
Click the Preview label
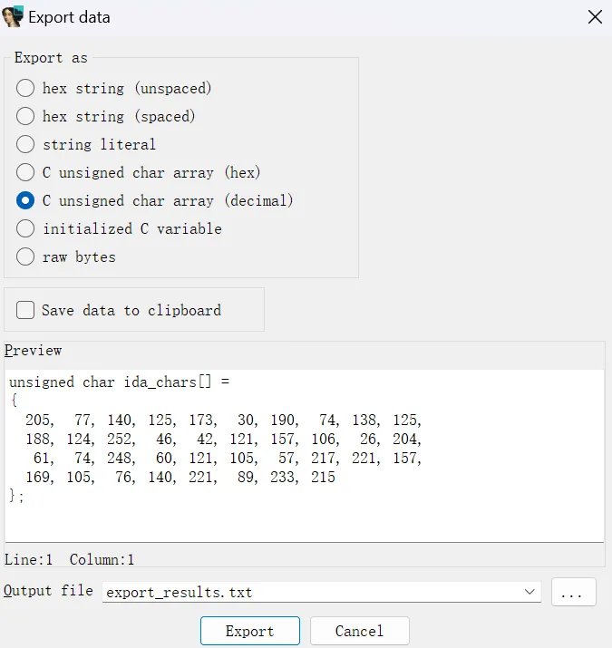[x=34, y=351]
